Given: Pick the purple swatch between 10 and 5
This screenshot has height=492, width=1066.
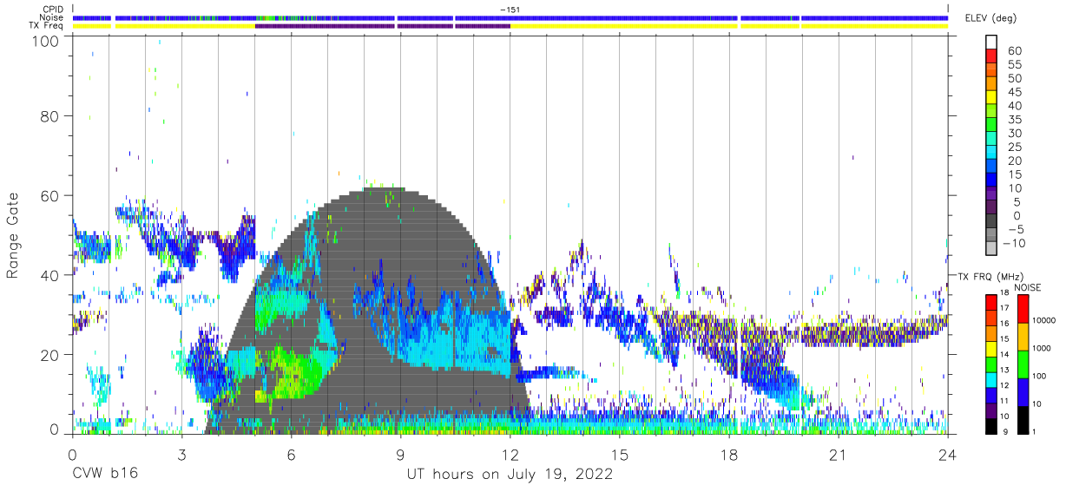Looking at the screenshot, I should click(991, 194).
